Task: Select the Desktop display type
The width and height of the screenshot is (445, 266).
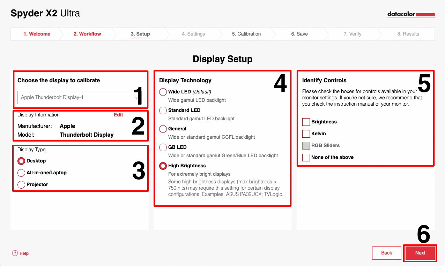Action: (21, 161)
